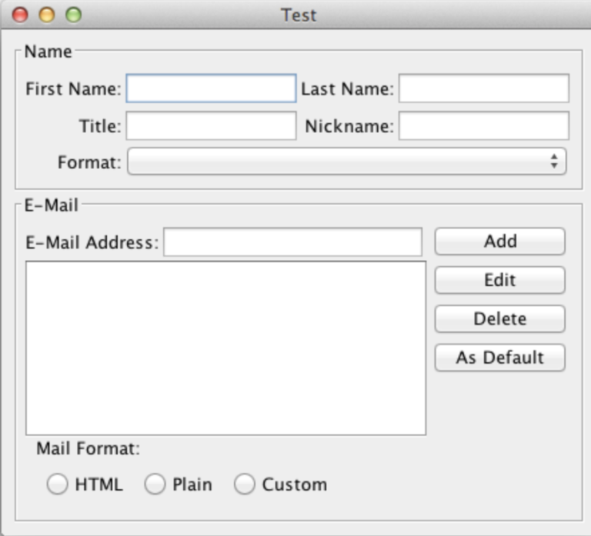
Task: Click the E-Mail Address text field
Action: click(x=292, y=242)
